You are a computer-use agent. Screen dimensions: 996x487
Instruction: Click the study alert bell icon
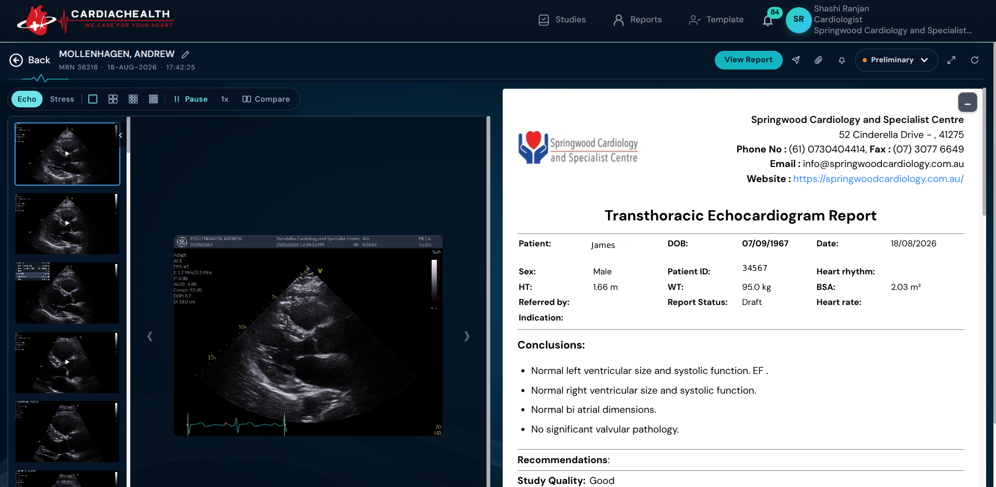[842, 60]
